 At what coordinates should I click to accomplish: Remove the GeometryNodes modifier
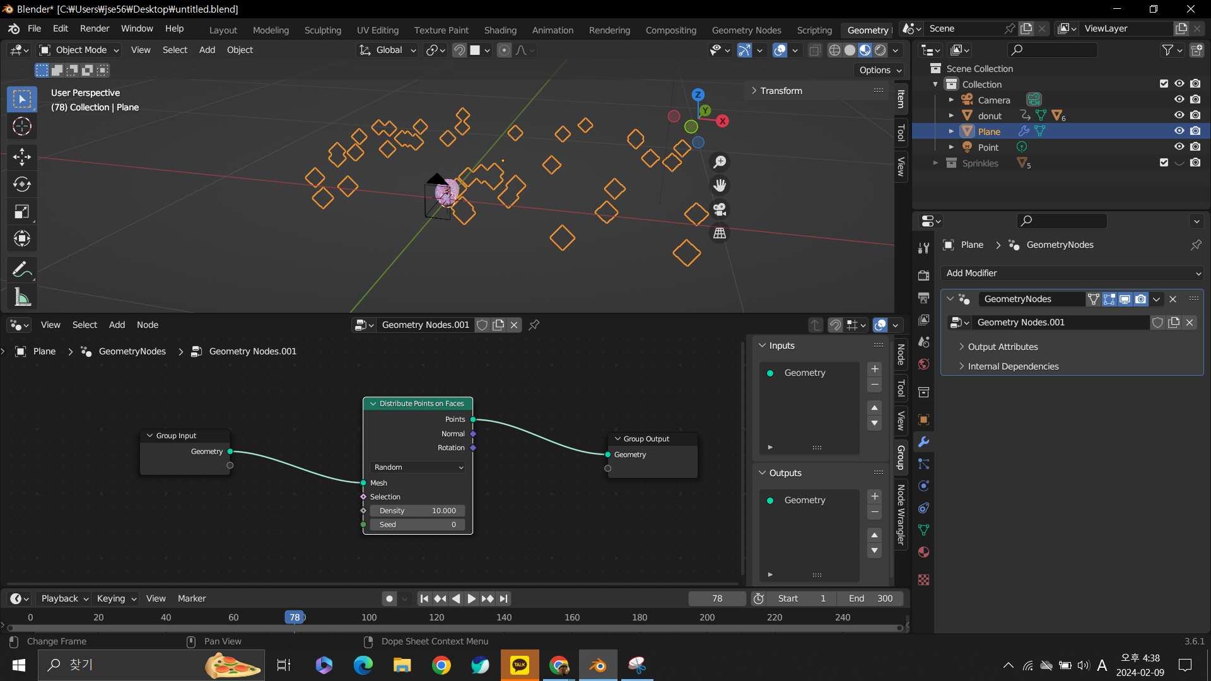coord(1173,300)
